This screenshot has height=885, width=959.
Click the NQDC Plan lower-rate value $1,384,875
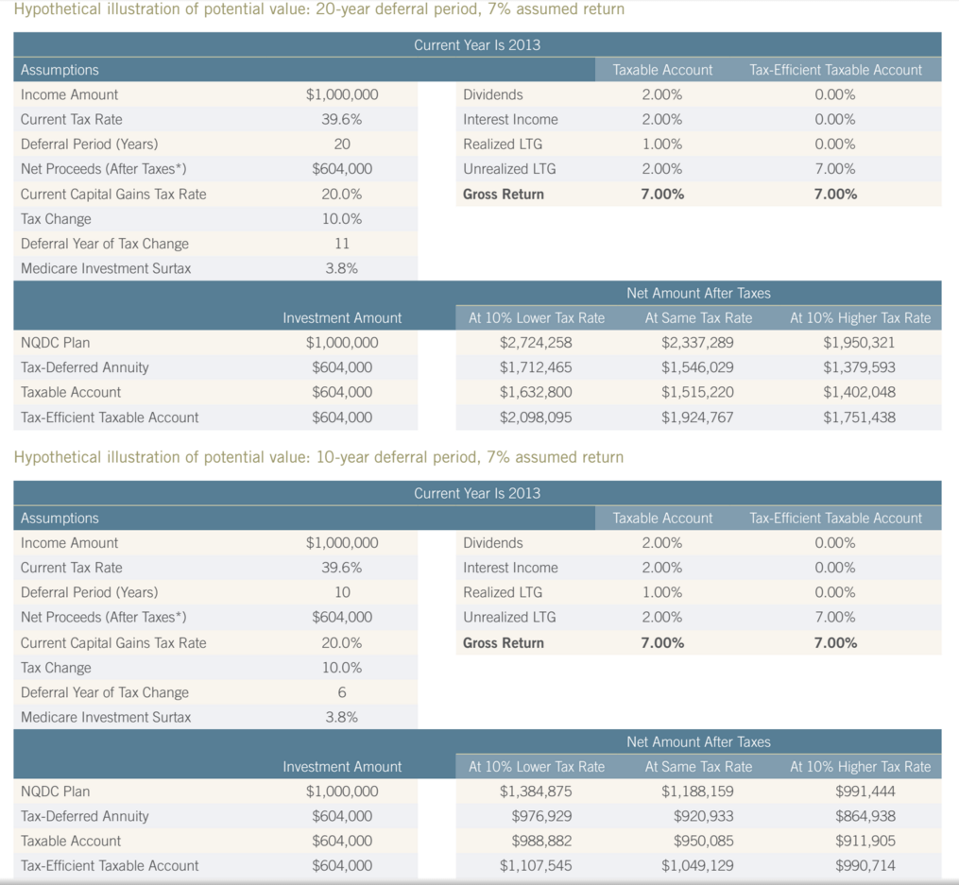536,791
